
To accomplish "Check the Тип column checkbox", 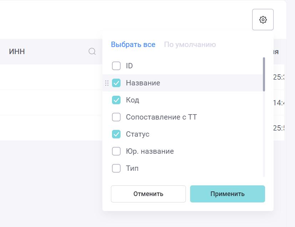I will tap(116, 168).
